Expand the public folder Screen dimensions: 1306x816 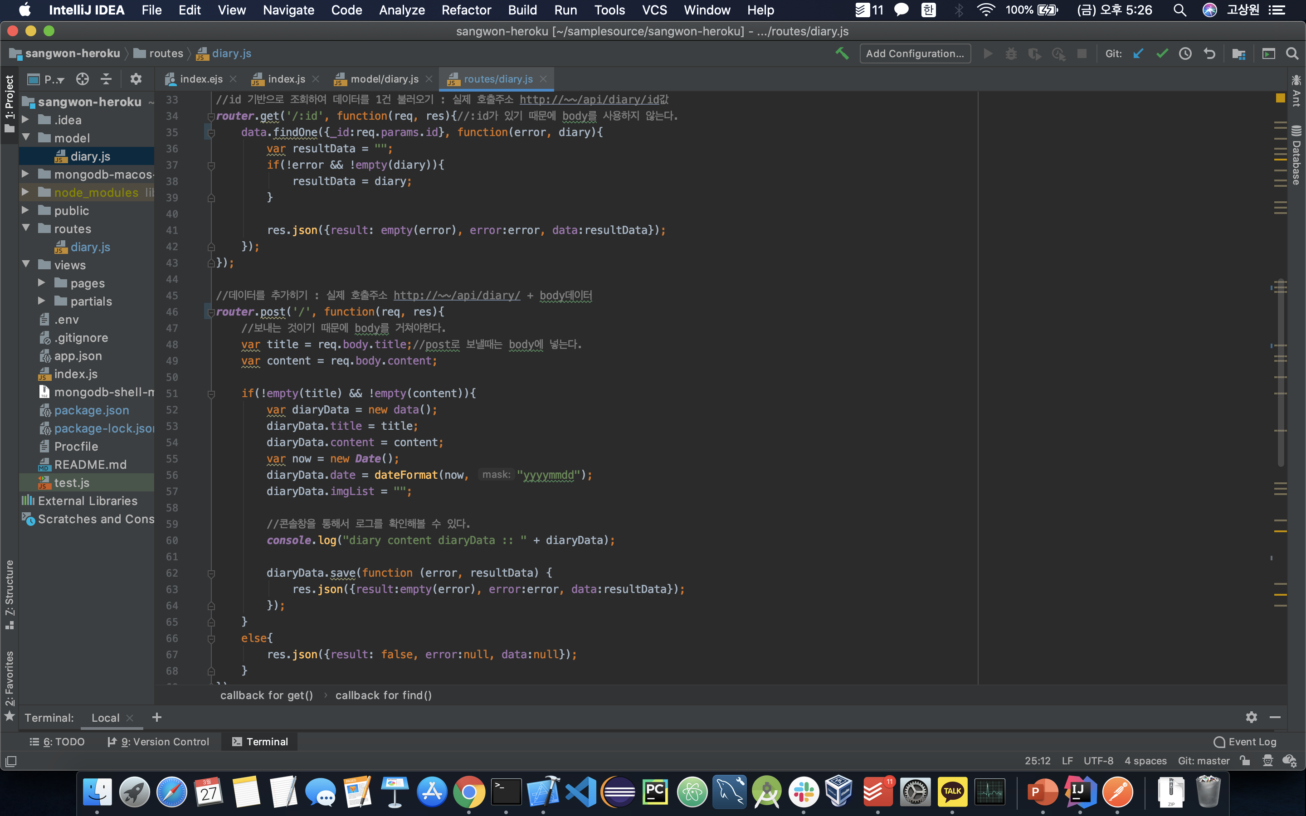(25, 210)
